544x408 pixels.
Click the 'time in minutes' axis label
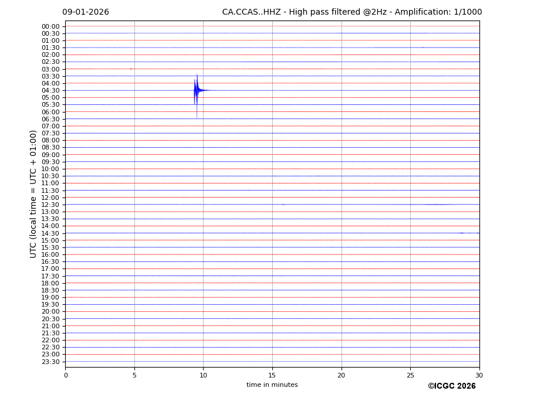pyautogui.click(x=272, y=385)
